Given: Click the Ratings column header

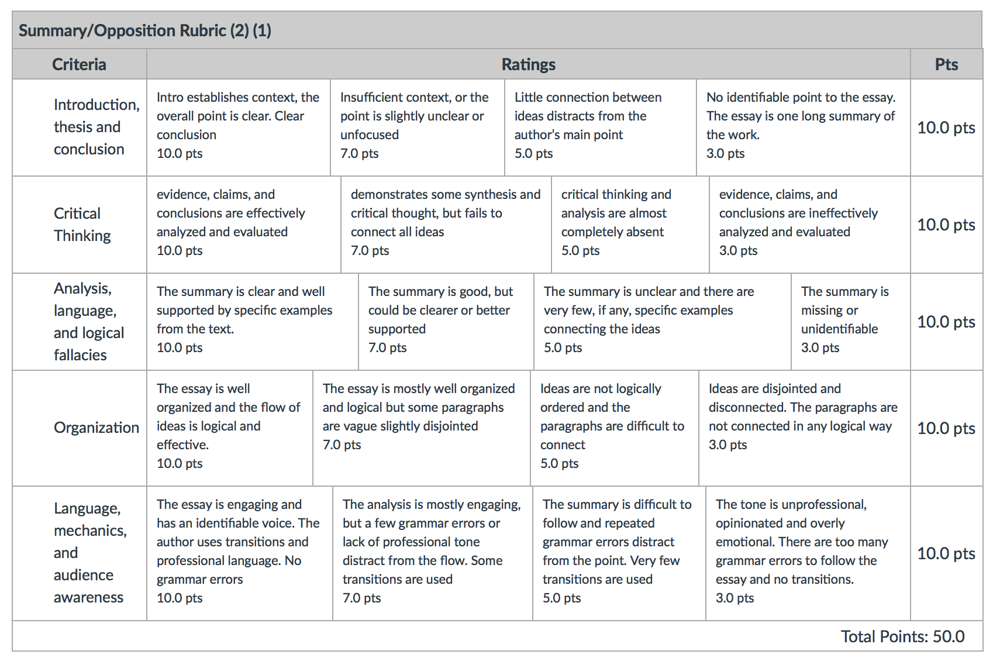Looking at the screenshot, I should [x=528, y=64].
